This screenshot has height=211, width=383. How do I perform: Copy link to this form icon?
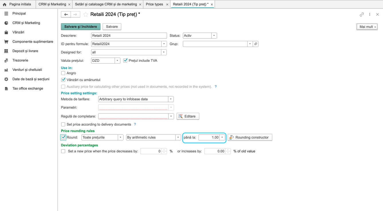click(x=362, y=14)
